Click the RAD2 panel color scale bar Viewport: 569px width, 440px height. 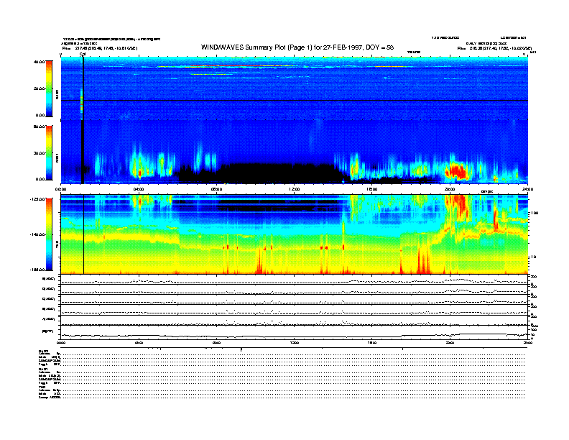[x=49, y=88]
